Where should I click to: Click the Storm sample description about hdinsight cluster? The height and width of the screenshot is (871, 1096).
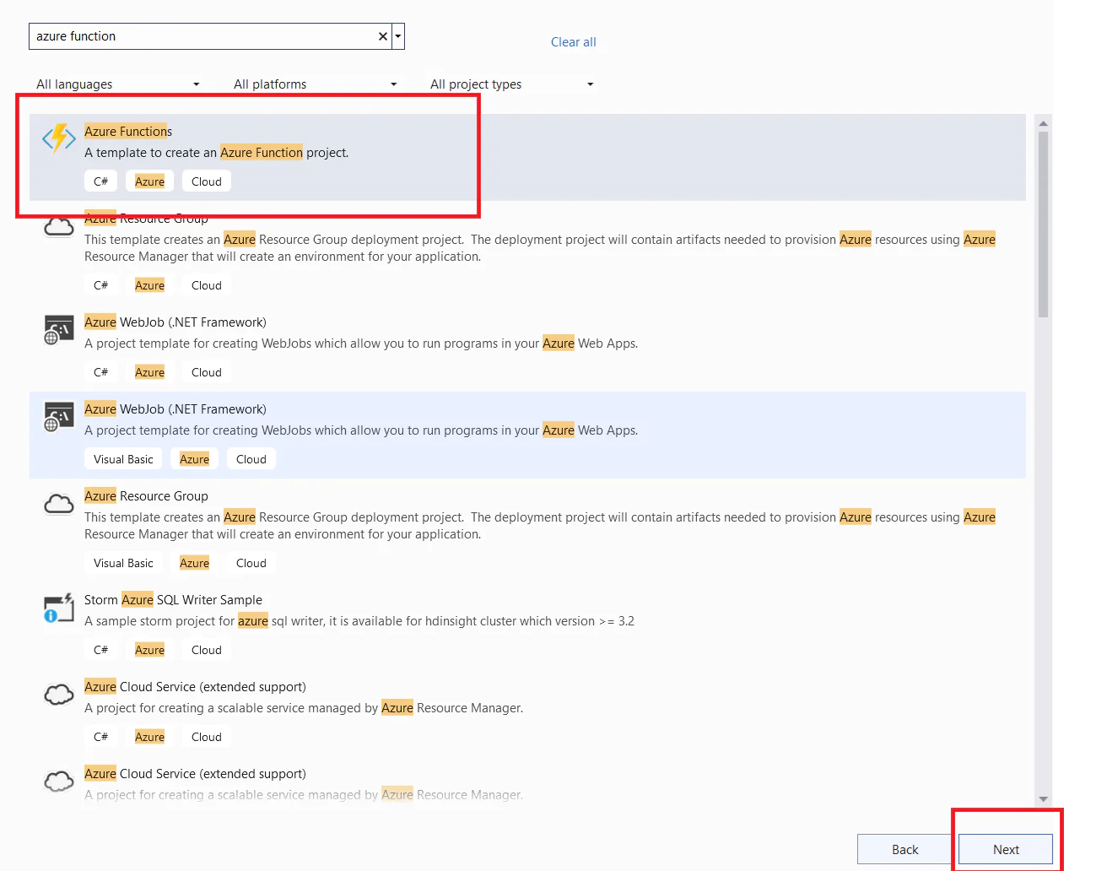[x=359, y=621]
